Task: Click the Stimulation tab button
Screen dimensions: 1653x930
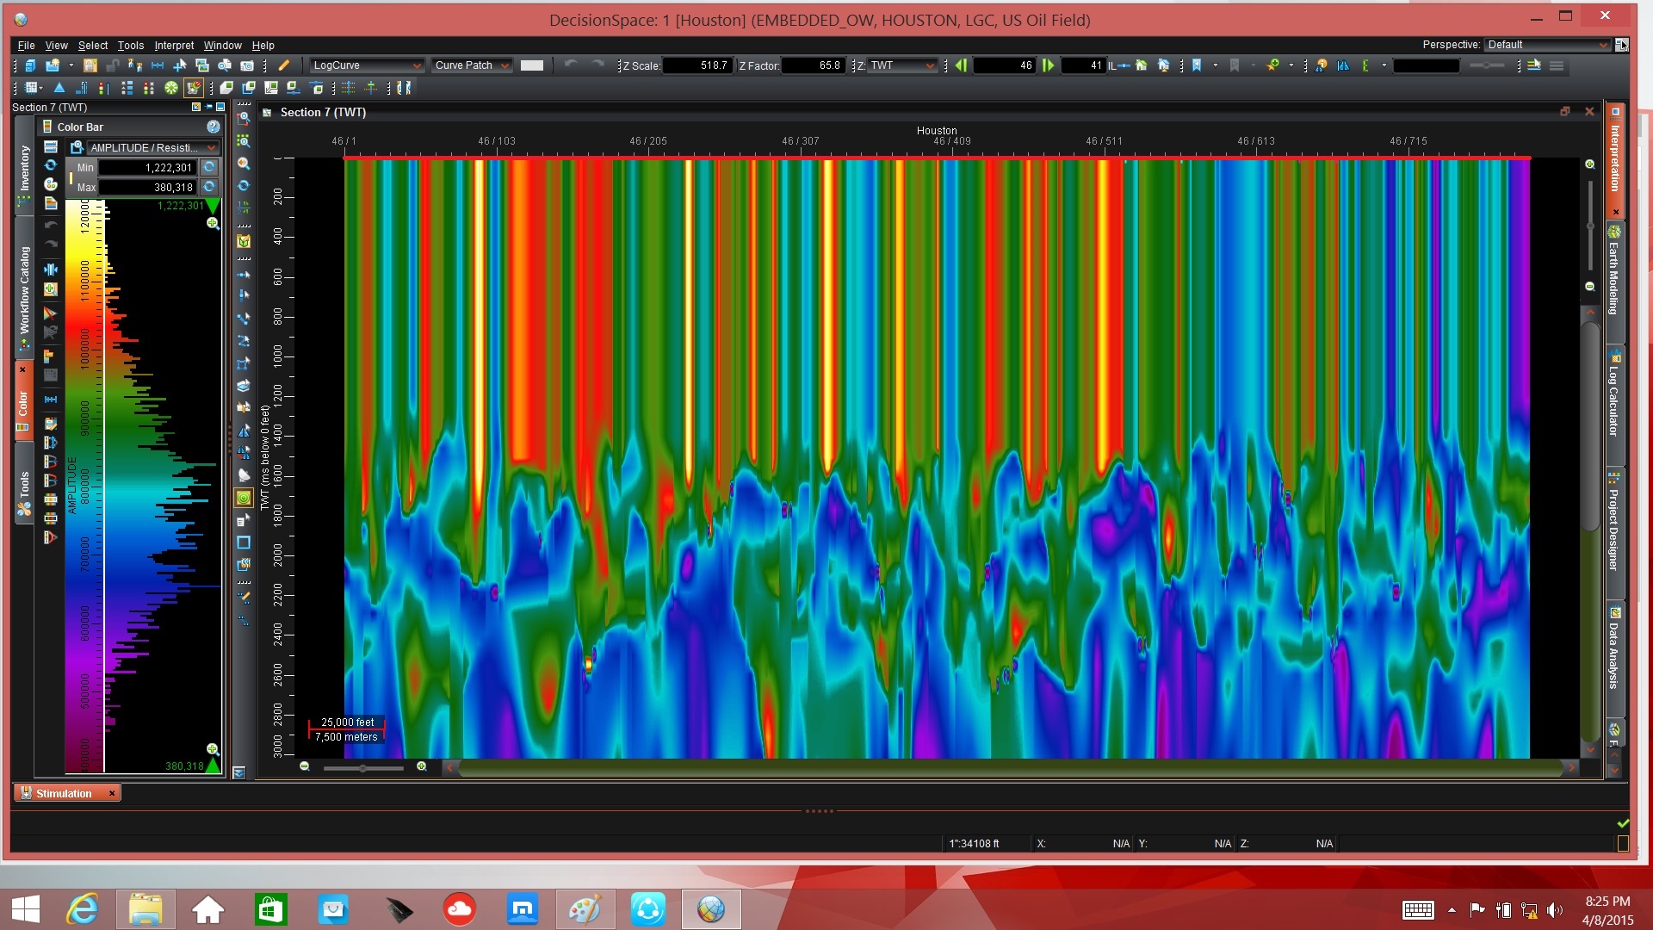Action: coord(65,793)
